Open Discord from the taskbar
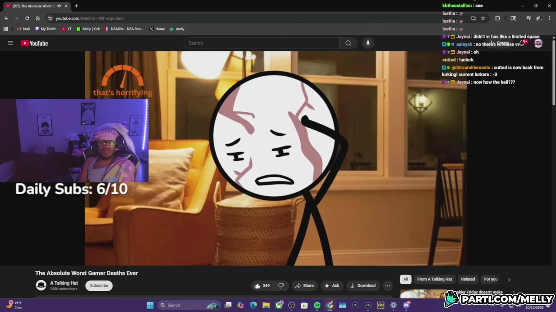Image resolution: width=556 pixels, height=312 pixels. click(x=407, y=305)
